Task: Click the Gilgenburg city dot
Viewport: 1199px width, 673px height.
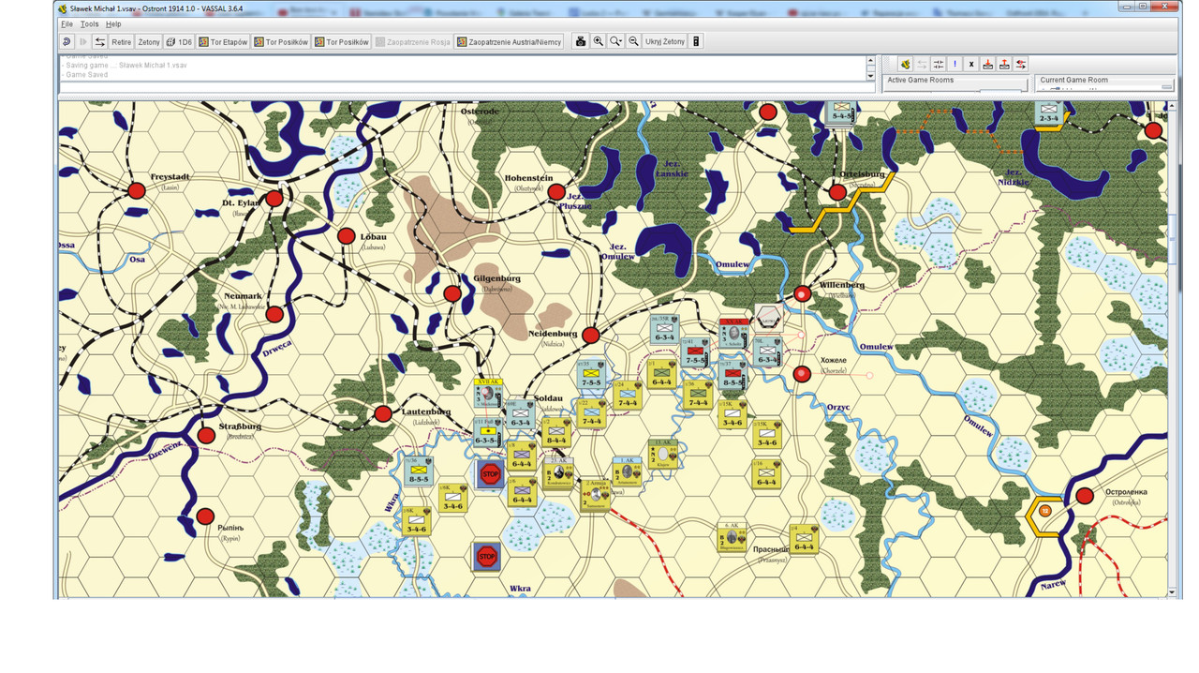Action: click(x=452, y=293)
